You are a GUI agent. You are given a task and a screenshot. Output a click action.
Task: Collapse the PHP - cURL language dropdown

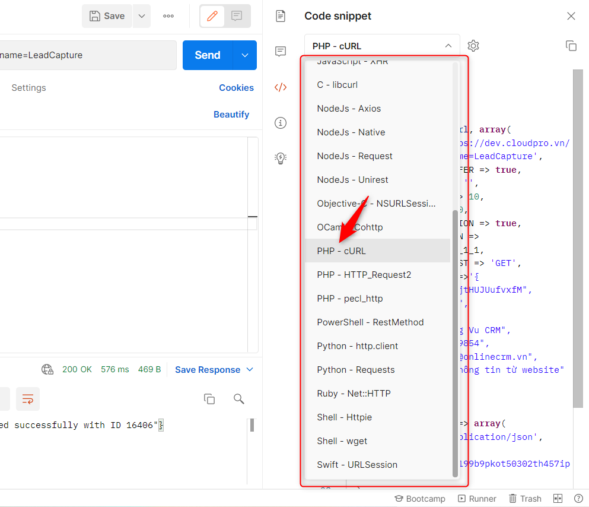click(382, 46)
